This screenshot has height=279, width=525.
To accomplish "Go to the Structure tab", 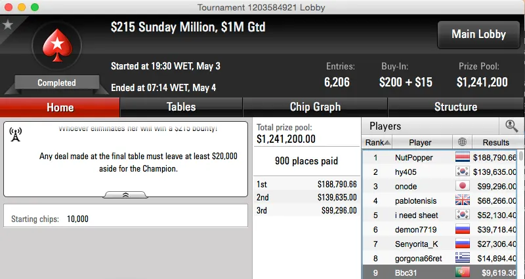I will click(455, 107).
